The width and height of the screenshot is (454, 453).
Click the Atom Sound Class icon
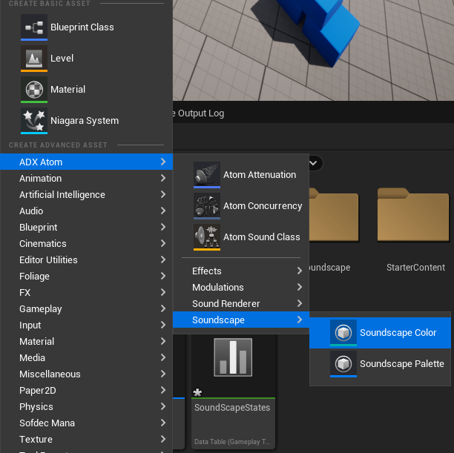click(207, 237)
